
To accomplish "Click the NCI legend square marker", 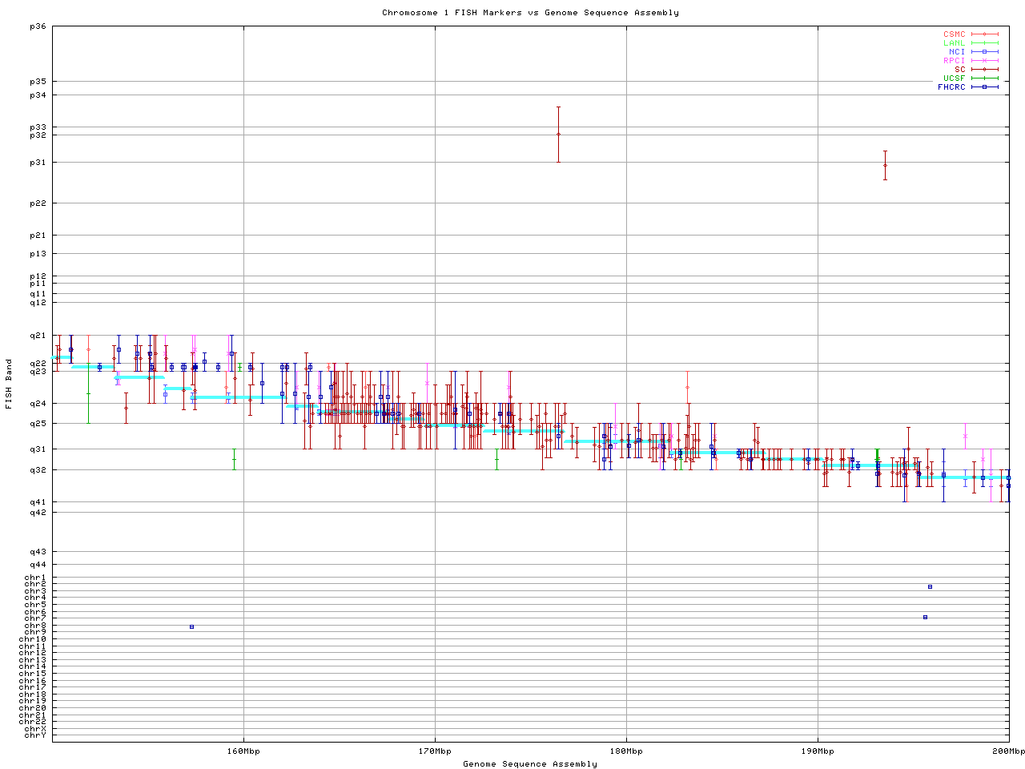I will tap(984, 52).
